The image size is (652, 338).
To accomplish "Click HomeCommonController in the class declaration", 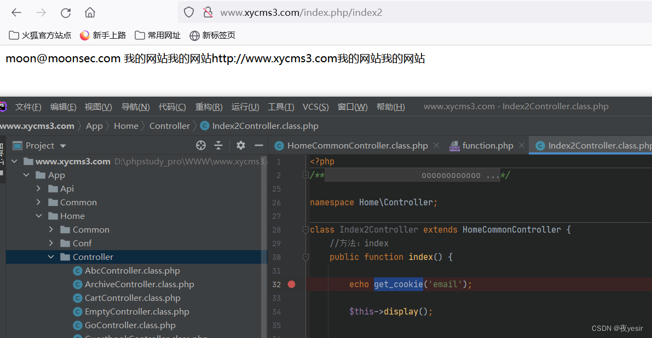I will point(511,230).
